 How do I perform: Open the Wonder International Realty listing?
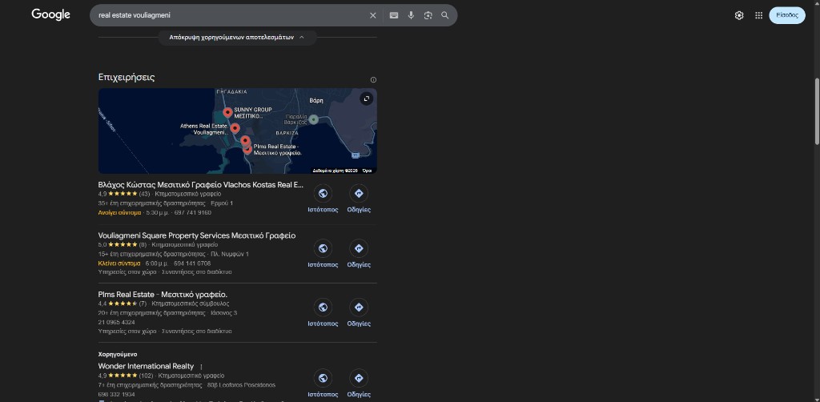point(146,367)
